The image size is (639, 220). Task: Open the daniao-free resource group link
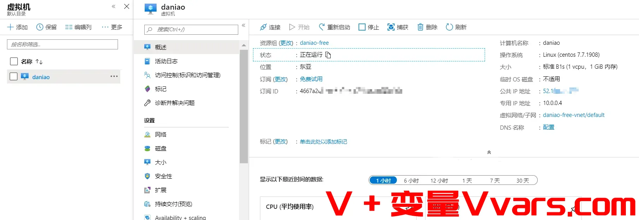(x=314, y=43)
